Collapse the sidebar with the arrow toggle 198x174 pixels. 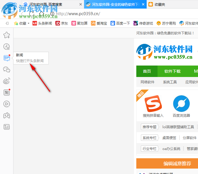pos(7,23)
